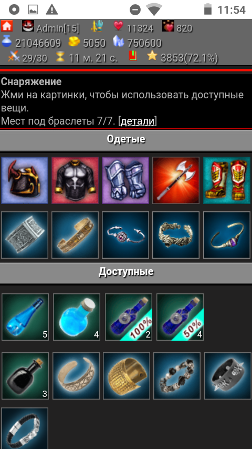Image resolution: width=252 pixels, height=449 pixels.
Task: Tap the red home icon
Action: [x=7, y=26]
